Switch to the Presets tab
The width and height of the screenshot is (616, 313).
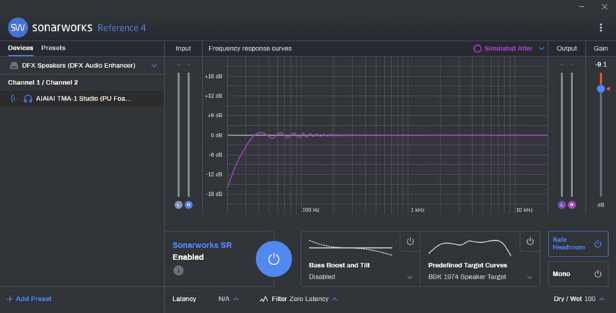54,48
